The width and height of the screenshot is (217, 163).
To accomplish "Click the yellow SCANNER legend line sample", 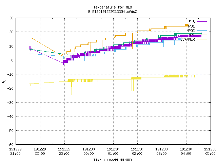I will coord(202,39).
